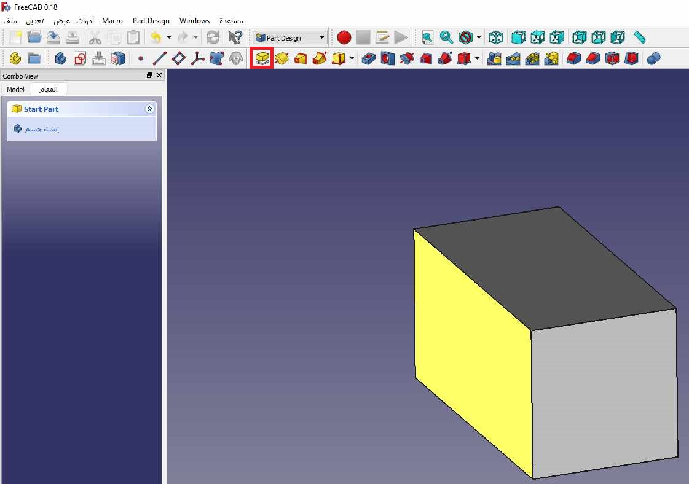Select the Groove tool
Screen dimensions: 689x484
pos(406,58)
